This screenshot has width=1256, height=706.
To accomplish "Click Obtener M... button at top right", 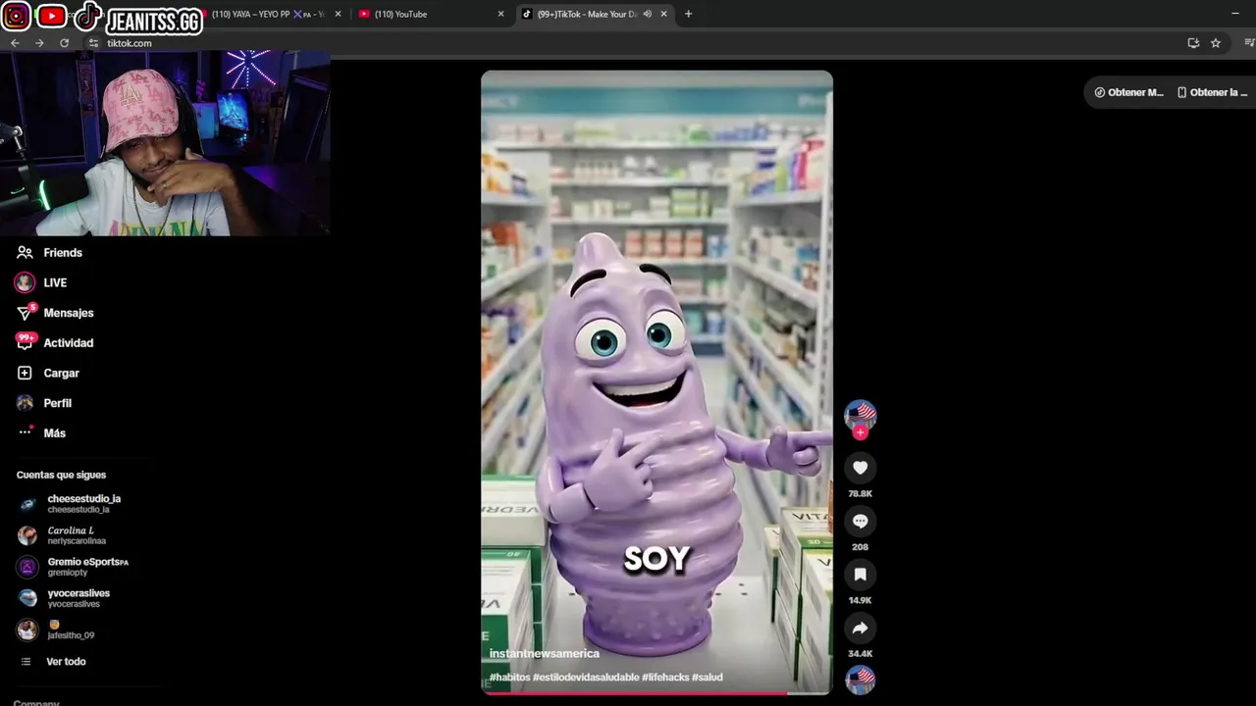I will click(1128, 92).
